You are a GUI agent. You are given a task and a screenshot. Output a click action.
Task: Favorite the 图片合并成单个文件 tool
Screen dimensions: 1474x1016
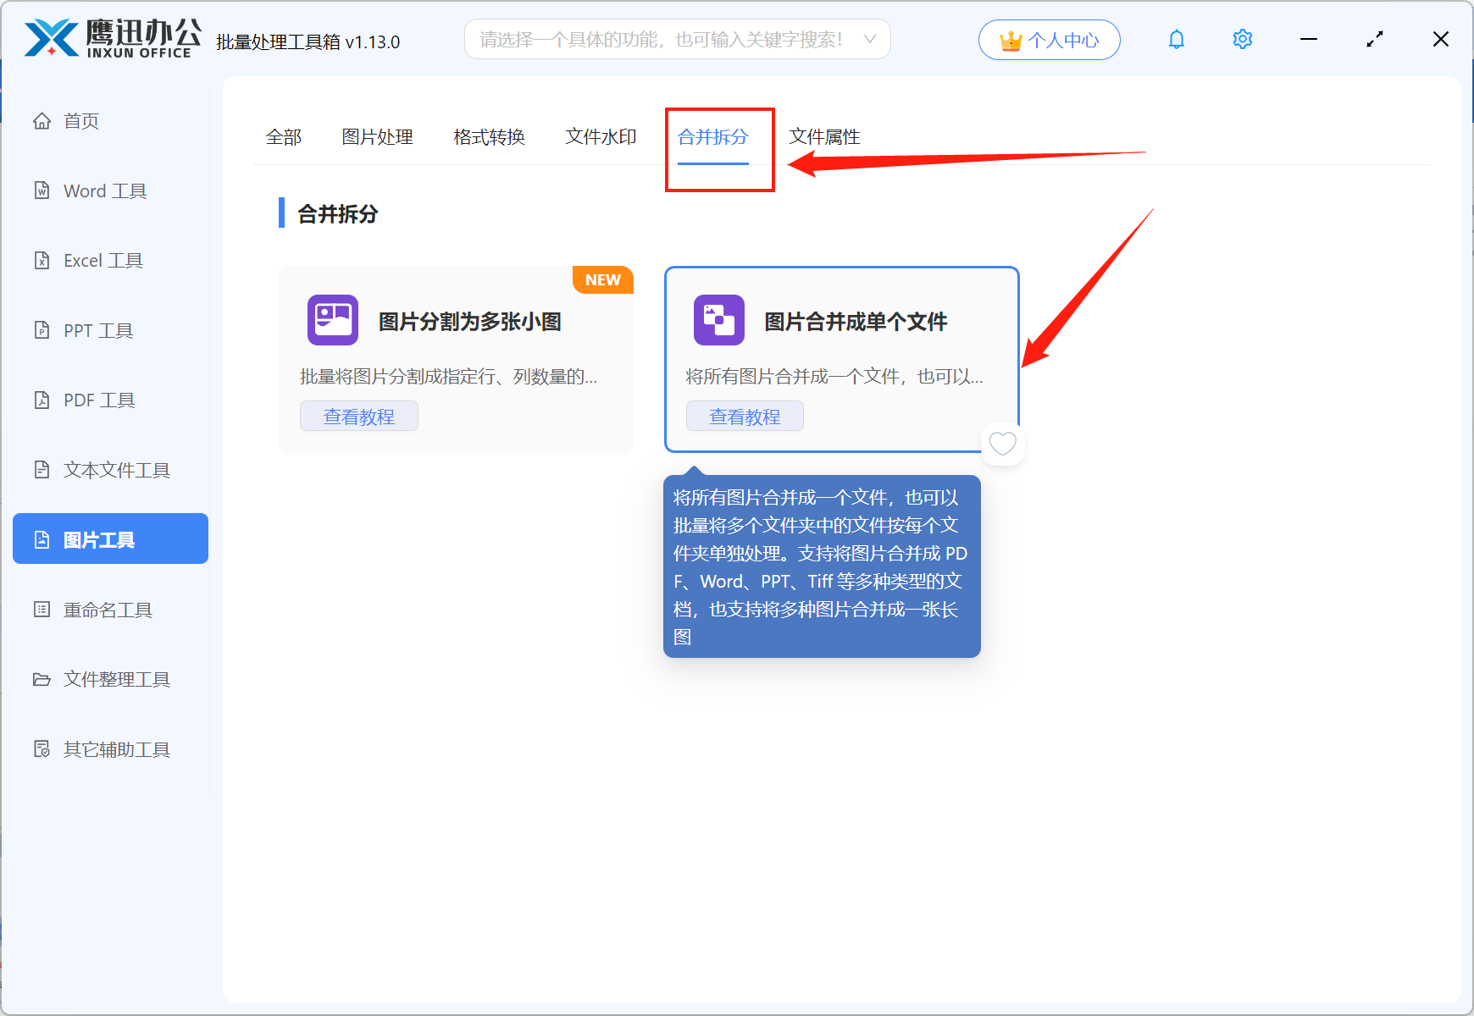pos(1002,444)
